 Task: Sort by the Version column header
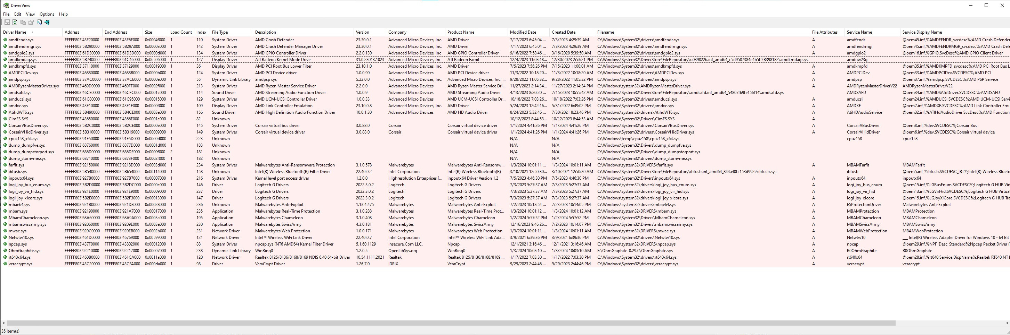click(x=370, y=33)
